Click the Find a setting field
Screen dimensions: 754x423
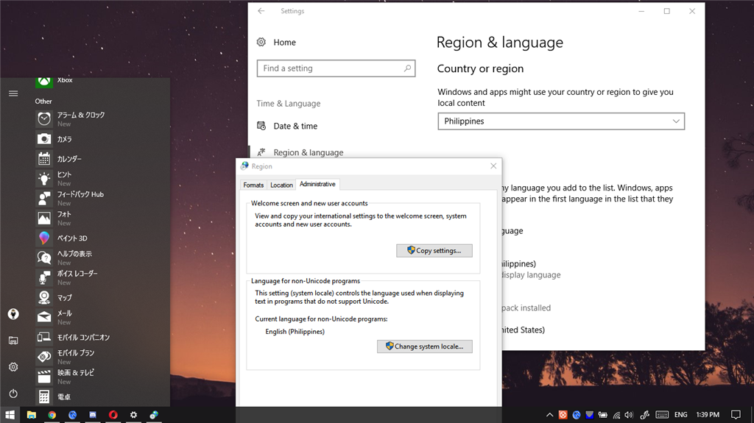point(336,68)
